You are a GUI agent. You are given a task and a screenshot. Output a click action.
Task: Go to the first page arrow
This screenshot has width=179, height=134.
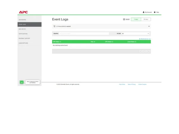pyautogui.click(x=141, y=51)
